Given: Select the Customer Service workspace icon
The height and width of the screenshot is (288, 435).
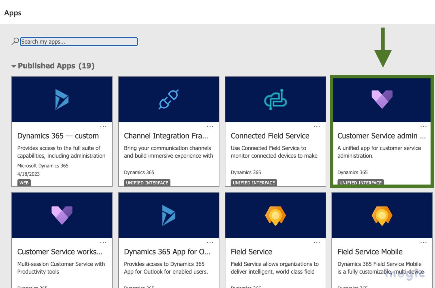Looking at the screenshot, I should click(62, 215).
